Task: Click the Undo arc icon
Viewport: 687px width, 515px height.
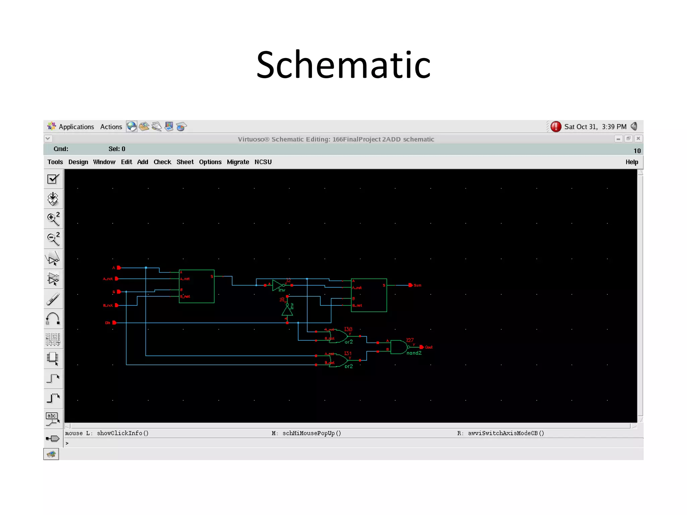Action: 53,319
